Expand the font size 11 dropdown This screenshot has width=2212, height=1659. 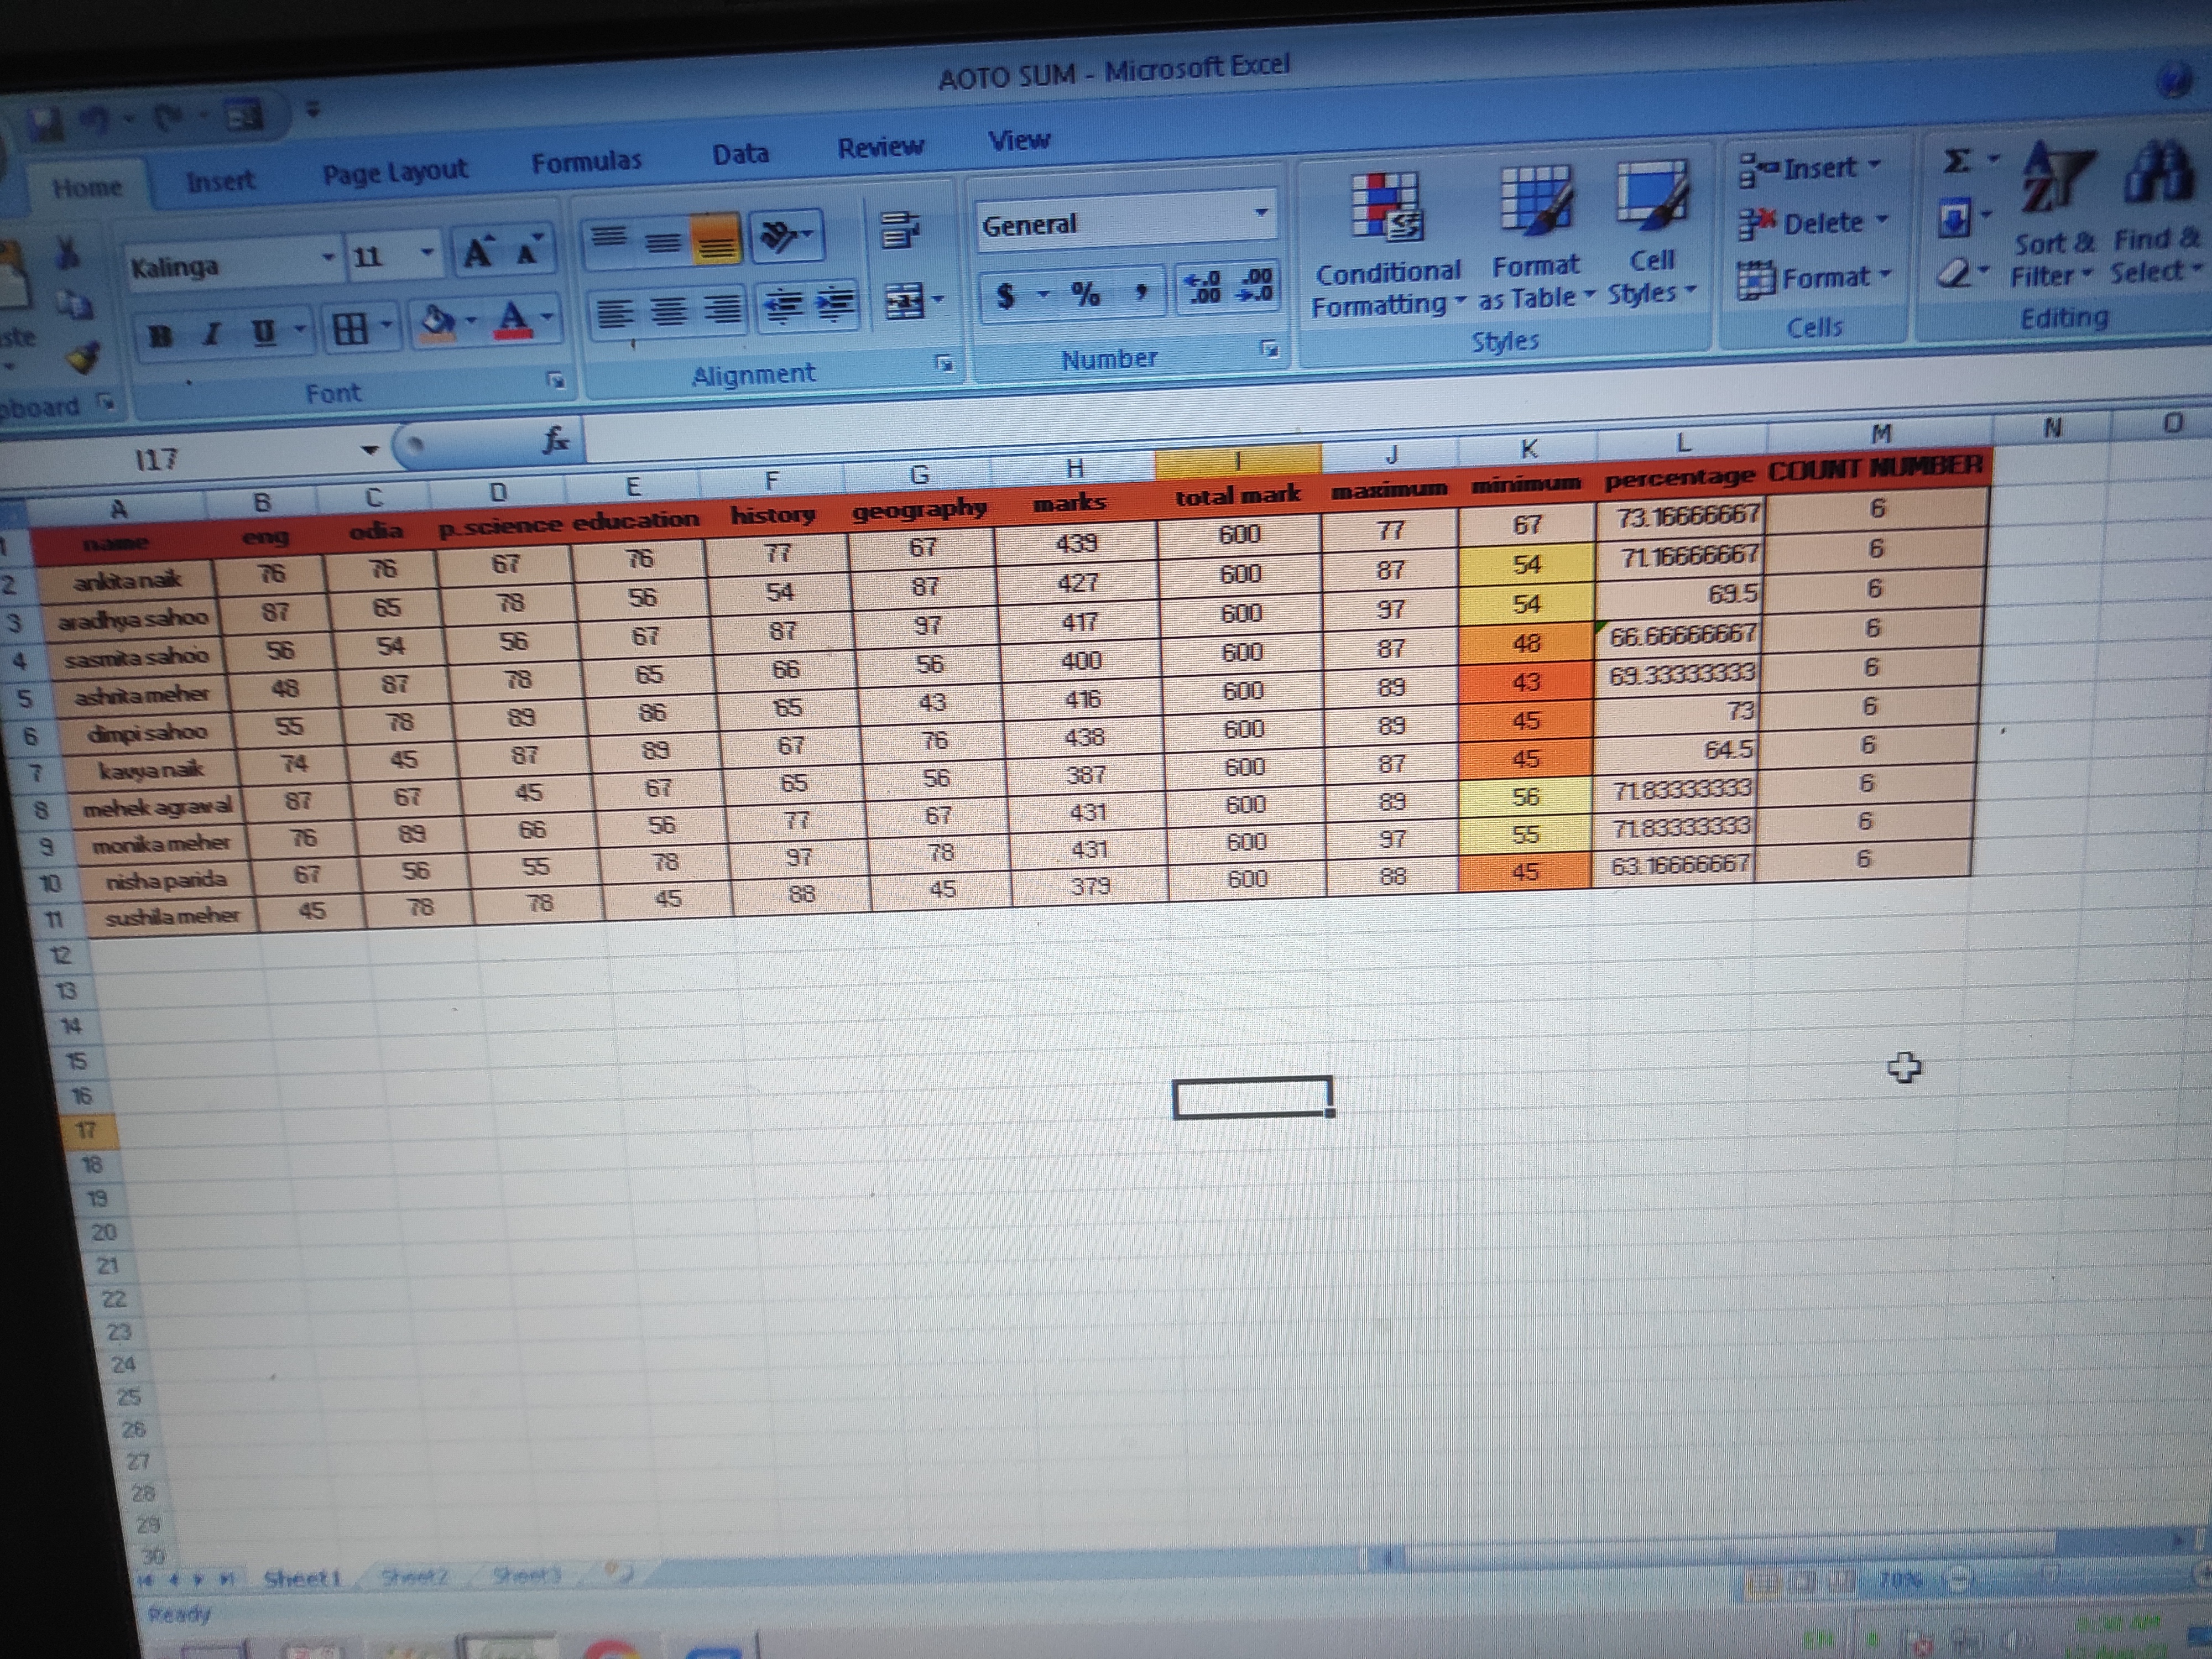[x=427, y=252]
